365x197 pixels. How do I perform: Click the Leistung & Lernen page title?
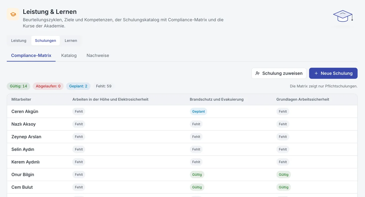pos(50,12)
